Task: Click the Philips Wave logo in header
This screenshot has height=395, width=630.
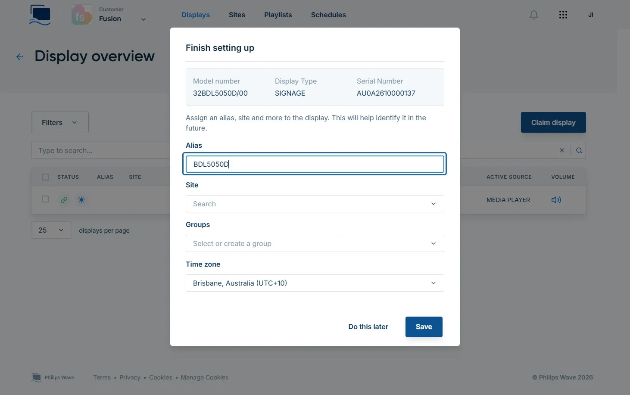Action: coord(41,15)
